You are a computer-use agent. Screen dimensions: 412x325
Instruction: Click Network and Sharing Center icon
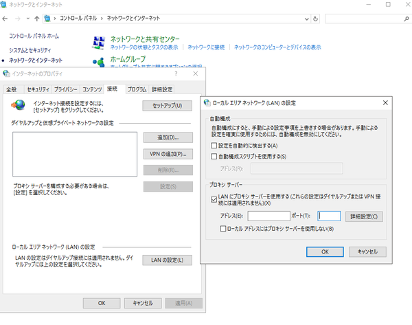[x=99, y=43]
